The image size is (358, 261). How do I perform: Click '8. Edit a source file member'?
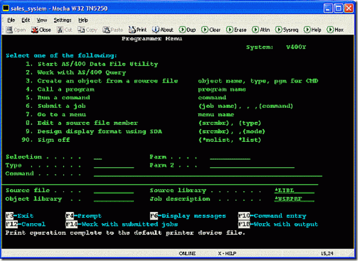click(x=82, y=123)
